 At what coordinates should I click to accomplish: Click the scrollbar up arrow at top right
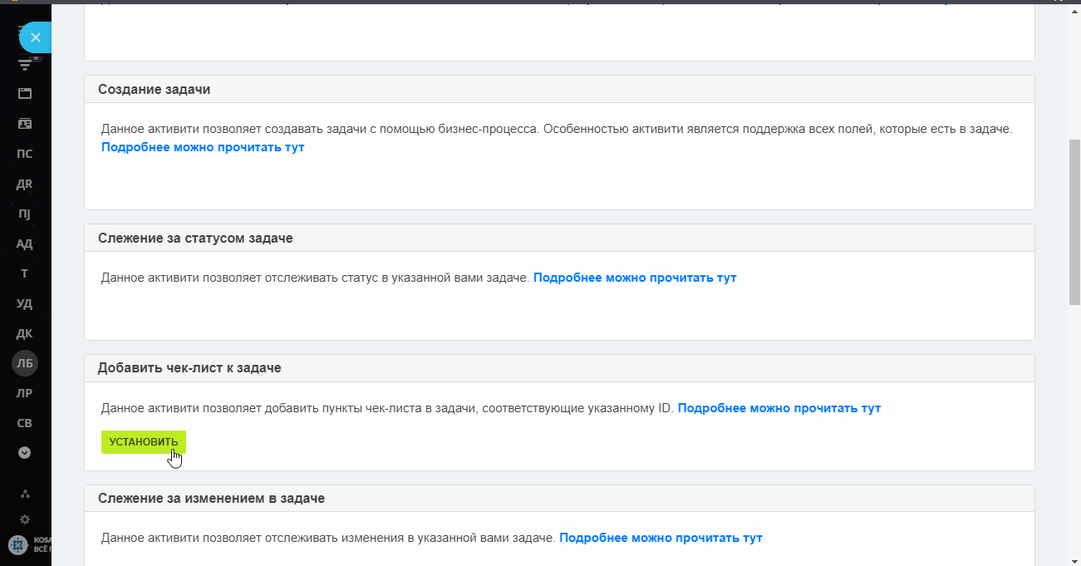point(1074,11)
